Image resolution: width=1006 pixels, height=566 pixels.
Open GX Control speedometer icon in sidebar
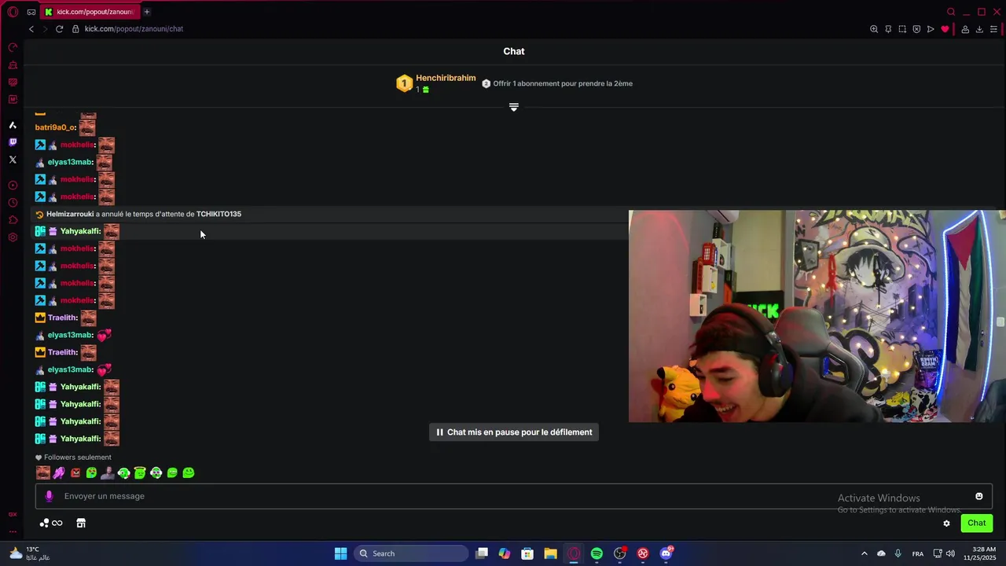[x=13, y=47]
